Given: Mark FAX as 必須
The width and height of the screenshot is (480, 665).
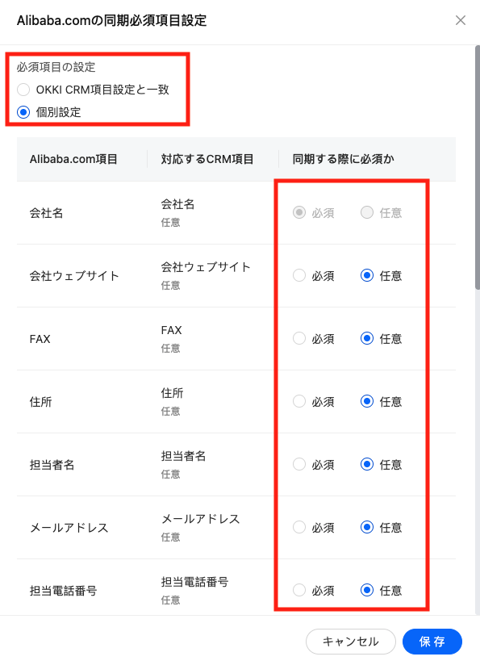Looking at the screenshot, I should 298,338.
